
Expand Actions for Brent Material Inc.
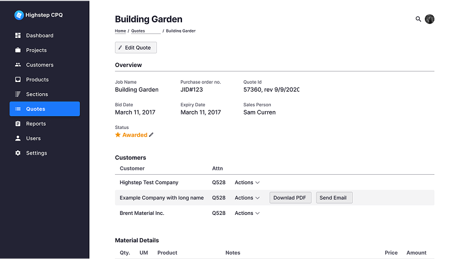click(x=247, y=213)
